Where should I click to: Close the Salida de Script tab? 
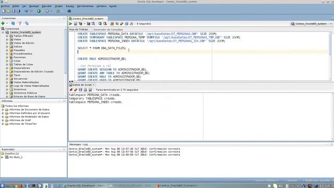coord(93,85)
